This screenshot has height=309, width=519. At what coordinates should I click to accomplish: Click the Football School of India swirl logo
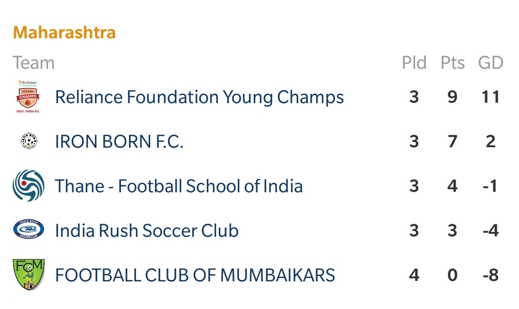[29, 185]
